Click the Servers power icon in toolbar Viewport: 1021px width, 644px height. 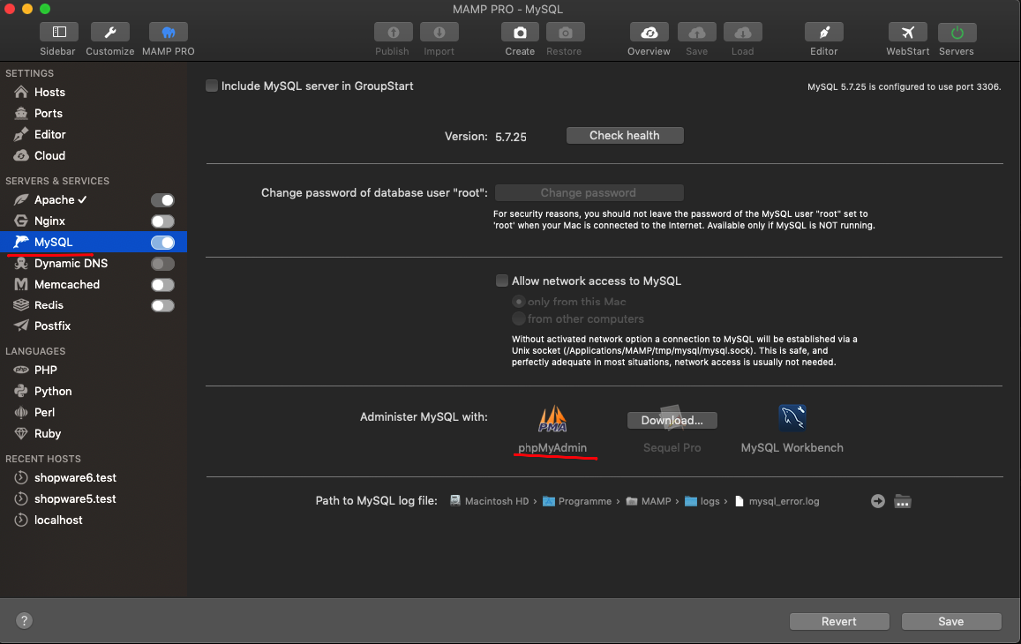pyautogui.click(x=957, y=33)
